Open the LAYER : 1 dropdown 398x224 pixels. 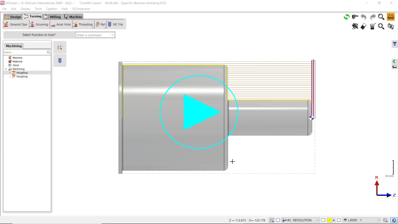(361, 220)
